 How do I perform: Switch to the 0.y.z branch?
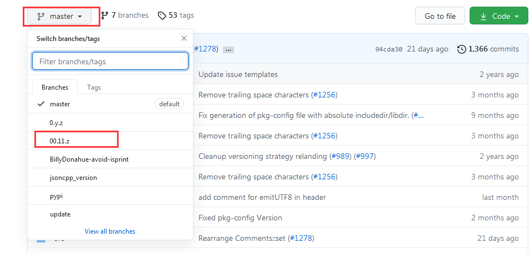[x=57, y=122]
